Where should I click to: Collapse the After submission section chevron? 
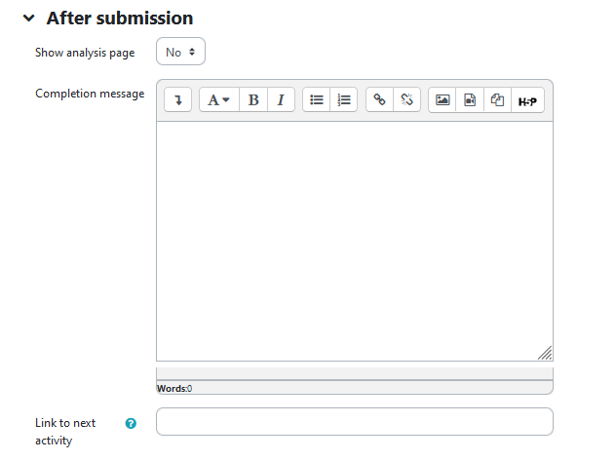tap(29, 19)
